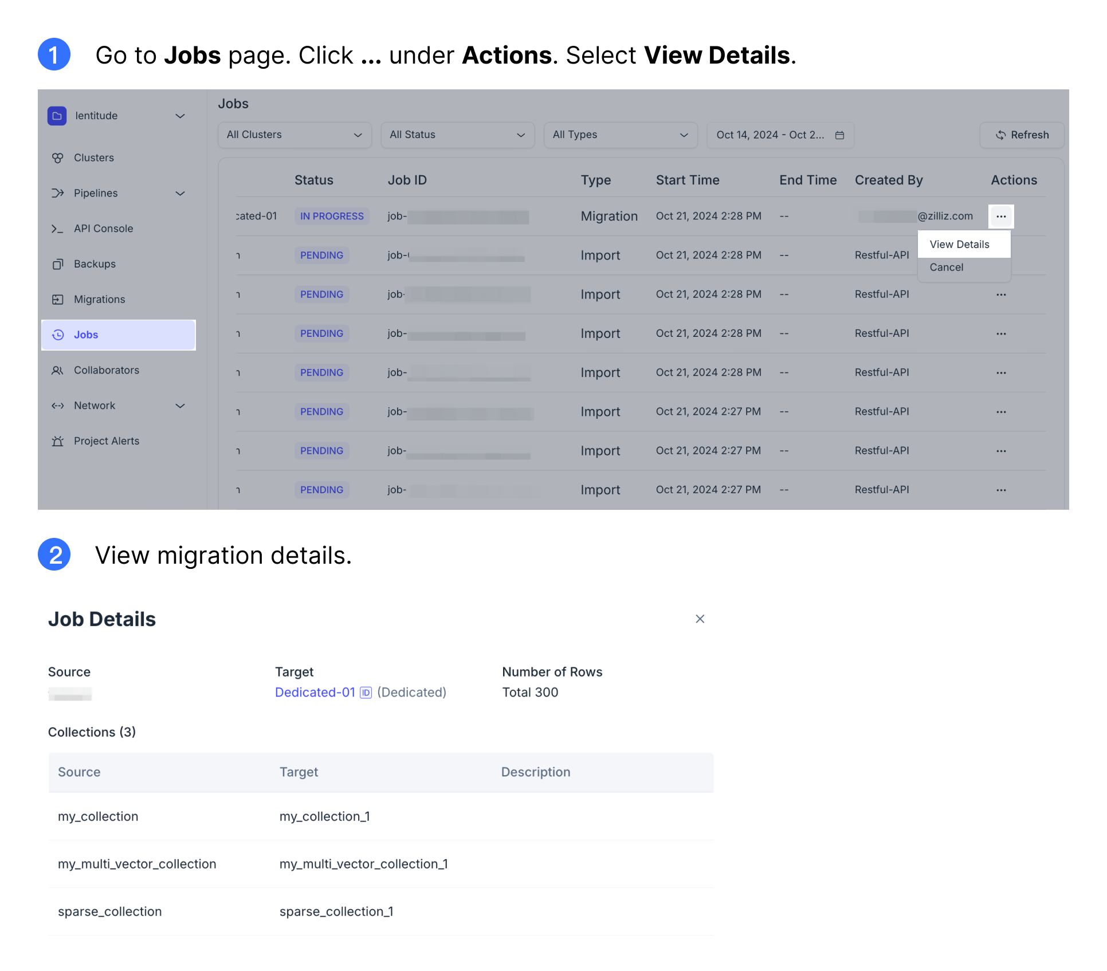Viewport: 1107px width, 971px height.
Task: Open the All Clusters filter dropdown
Action: [295, 135]
